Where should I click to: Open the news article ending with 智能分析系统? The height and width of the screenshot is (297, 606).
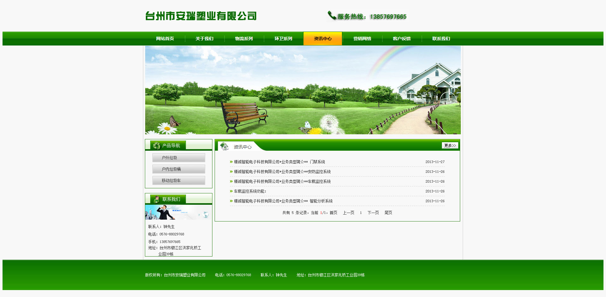point(283,201)
